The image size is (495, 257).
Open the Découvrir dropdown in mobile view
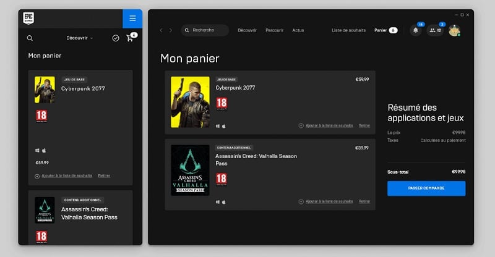80,38
